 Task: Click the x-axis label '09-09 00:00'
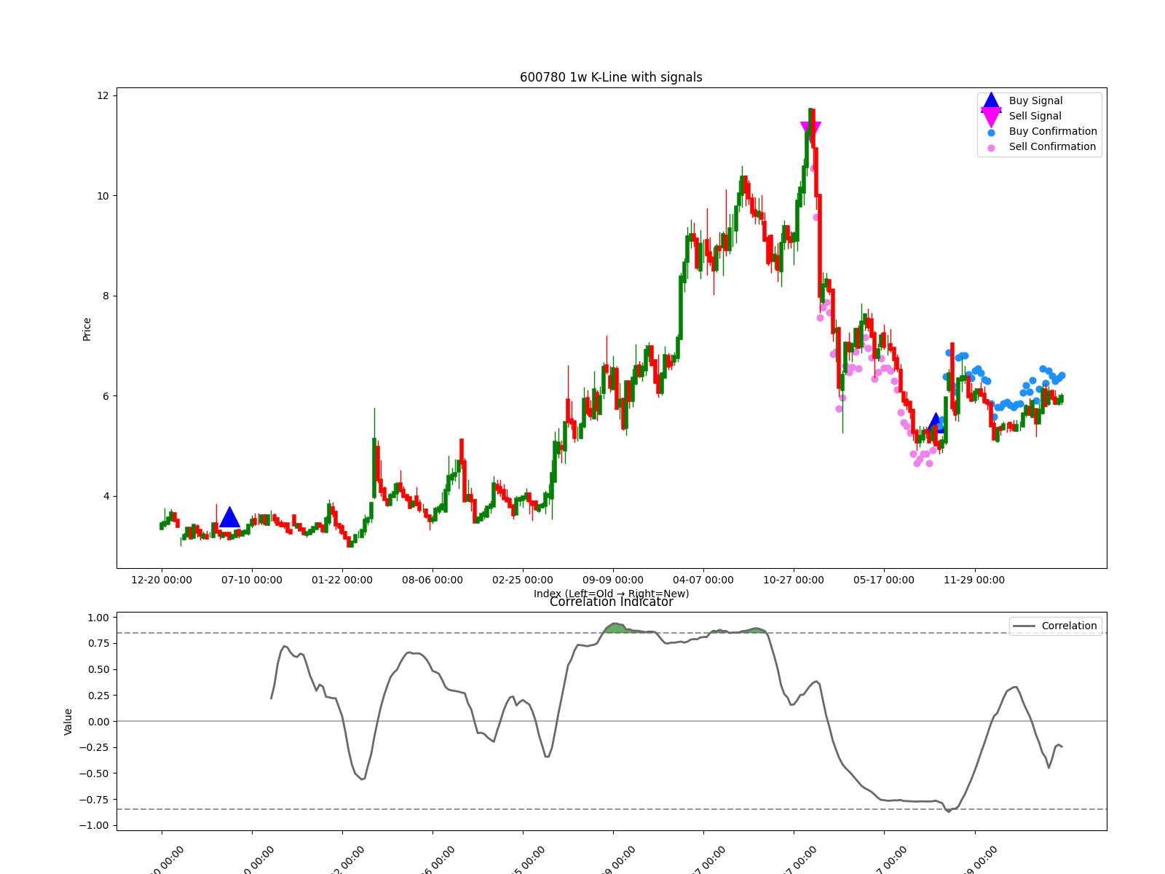click(613, 580)
